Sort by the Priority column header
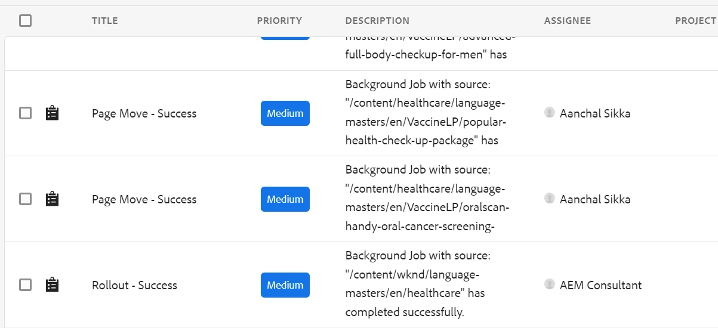Viewport: 718px width, 328px height. click(279, 21)
